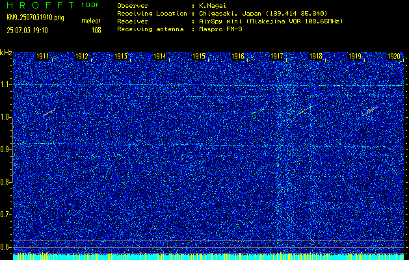Click the 0.6 frequency axis label

[5, 247]
